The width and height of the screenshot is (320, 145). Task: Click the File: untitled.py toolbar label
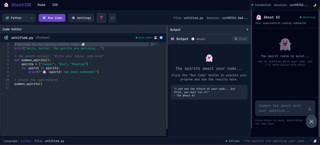[188, 18]
